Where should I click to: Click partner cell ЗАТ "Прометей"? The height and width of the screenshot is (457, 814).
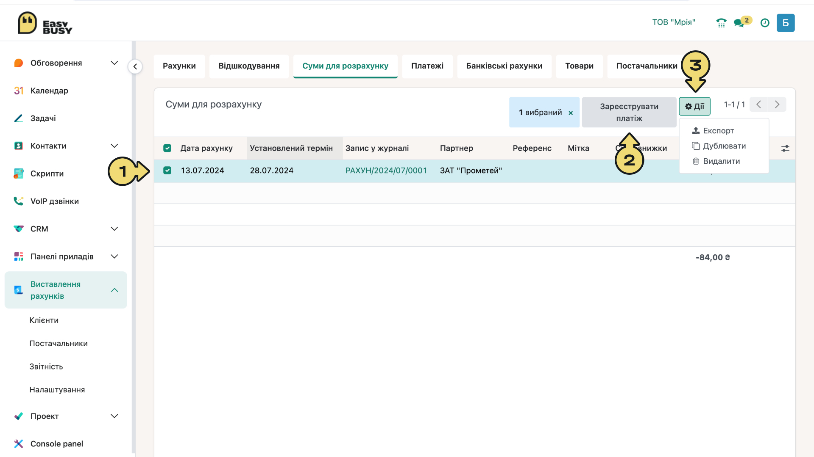471,171
